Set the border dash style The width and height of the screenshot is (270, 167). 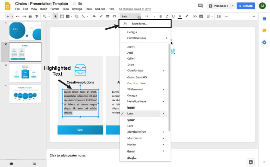pos(114,17)
